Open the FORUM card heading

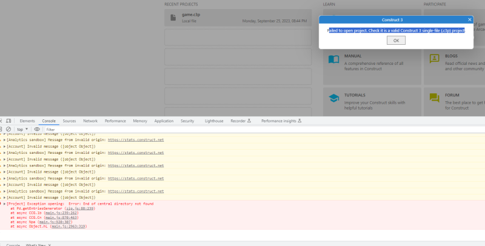coord(452,95)
